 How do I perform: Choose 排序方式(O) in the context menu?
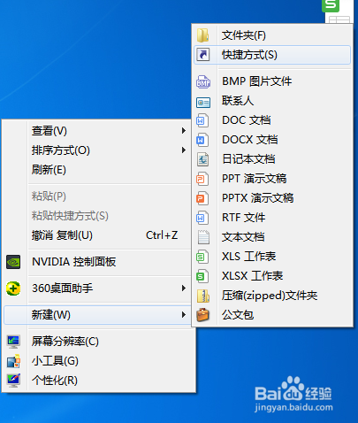(96, 150)
